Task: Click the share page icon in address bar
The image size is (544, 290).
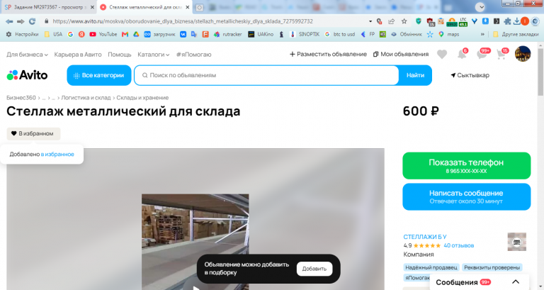Action: (x=391, y=21)
